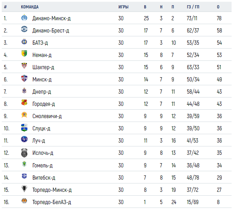The width and height of the screenshot is (233, 210).
Task: Select the БАТЭ-д club emblem
Action: click(x=24, y=42)
